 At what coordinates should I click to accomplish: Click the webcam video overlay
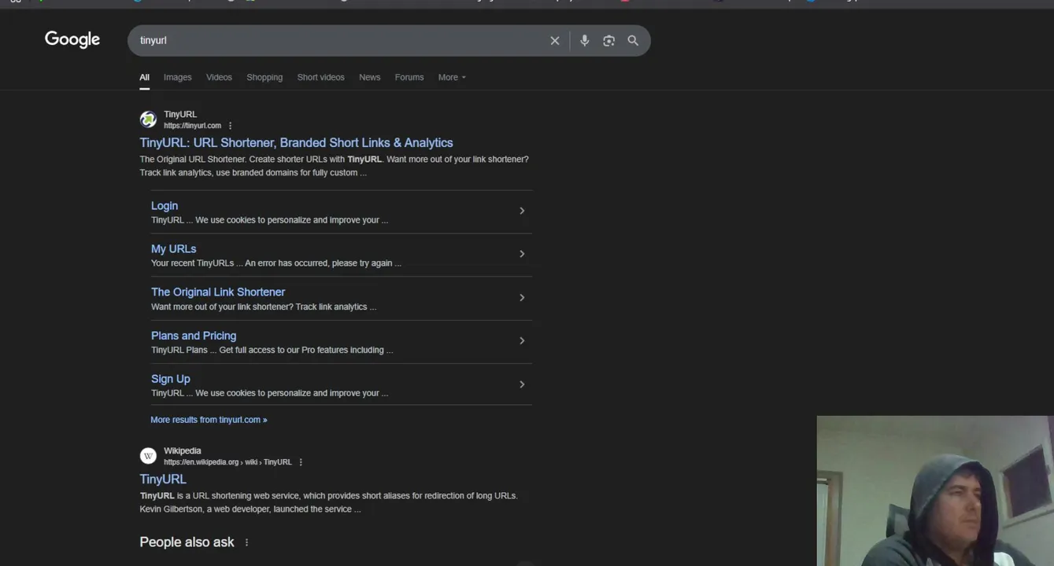[935, 491]
